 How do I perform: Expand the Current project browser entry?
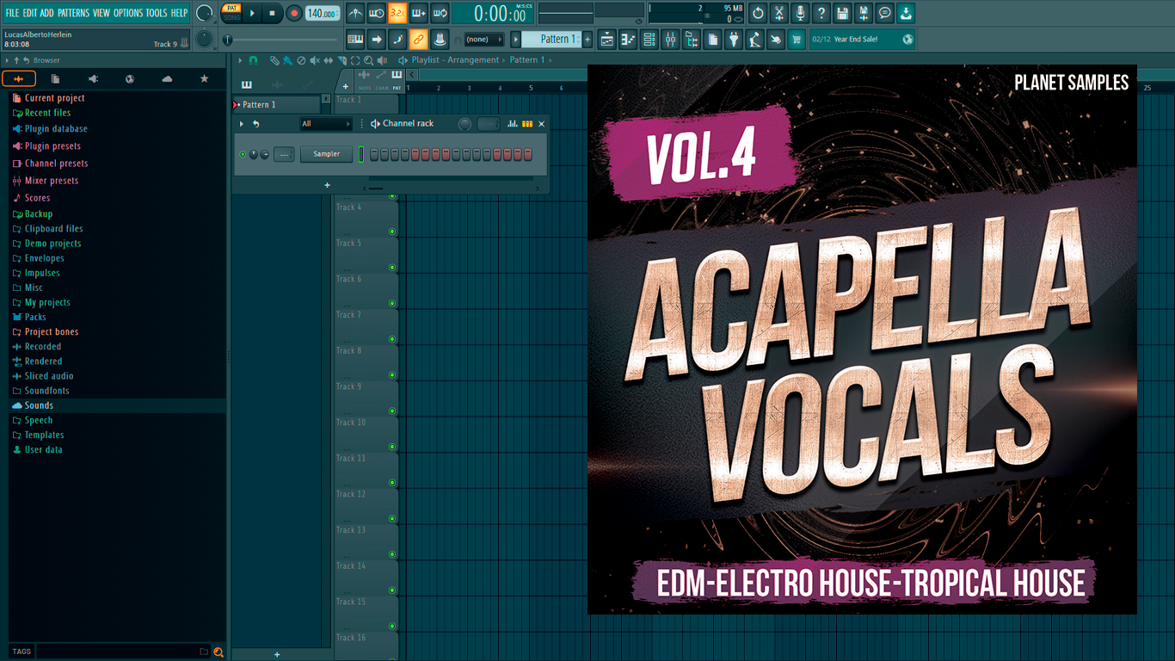pos(54,98)
